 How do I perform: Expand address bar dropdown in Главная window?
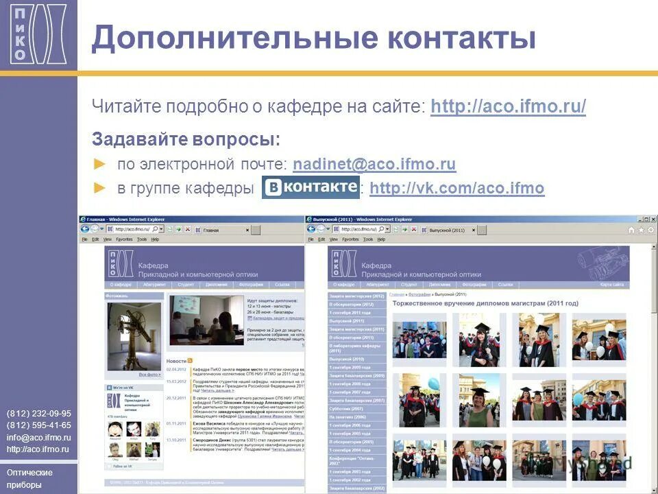tap(161, 229)
